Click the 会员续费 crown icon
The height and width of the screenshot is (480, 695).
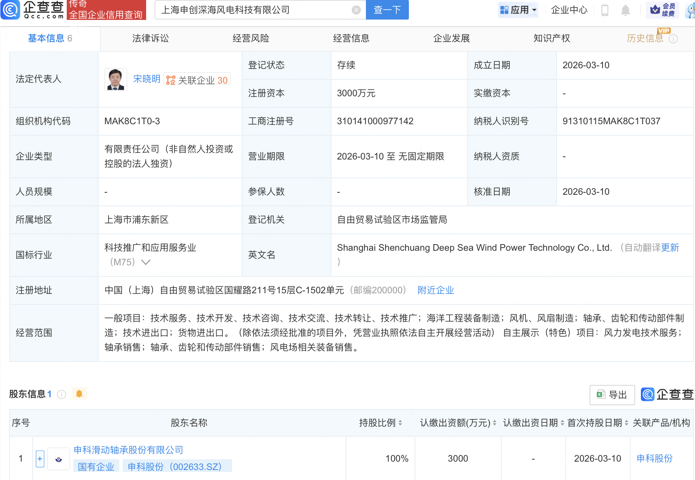click(x=663, y=10)
